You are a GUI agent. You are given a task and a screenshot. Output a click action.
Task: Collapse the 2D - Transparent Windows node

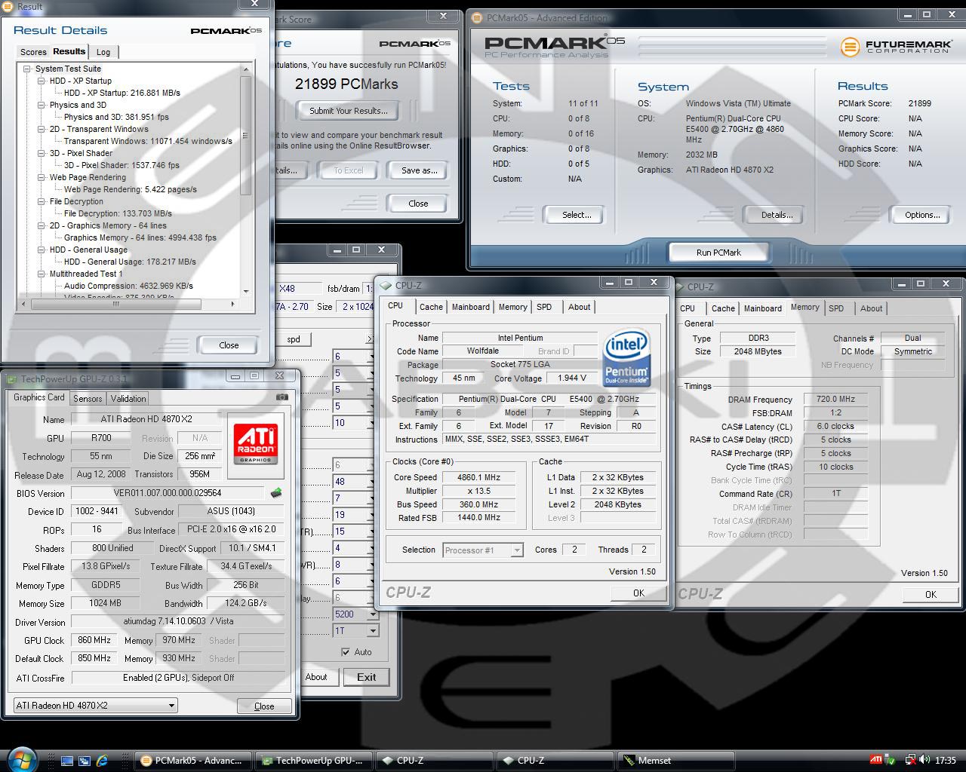42,129
